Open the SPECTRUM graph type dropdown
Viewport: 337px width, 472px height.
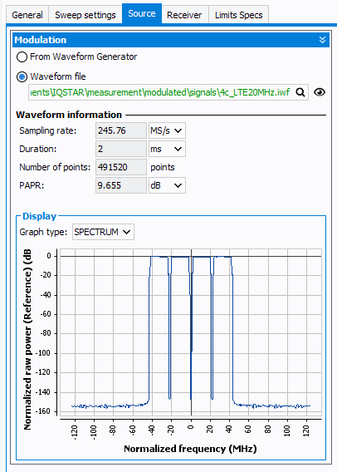click(103, 232)
